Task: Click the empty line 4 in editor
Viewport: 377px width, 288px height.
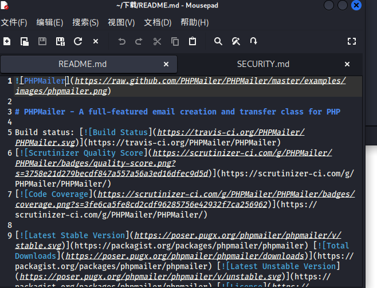Action: click(187, 122)
